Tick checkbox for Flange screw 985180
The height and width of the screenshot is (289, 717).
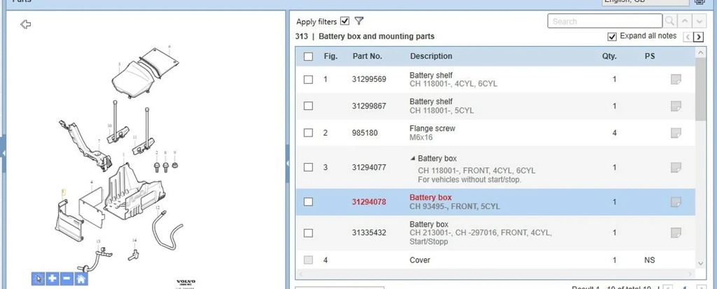[x=308, y=133]
